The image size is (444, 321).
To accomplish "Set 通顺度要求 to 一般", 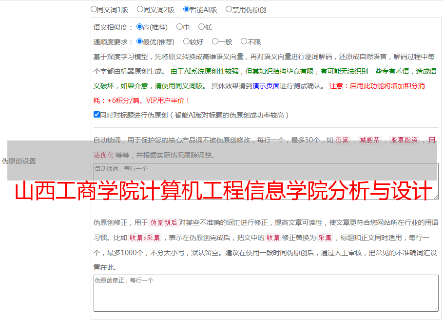I will pos(215,41).
